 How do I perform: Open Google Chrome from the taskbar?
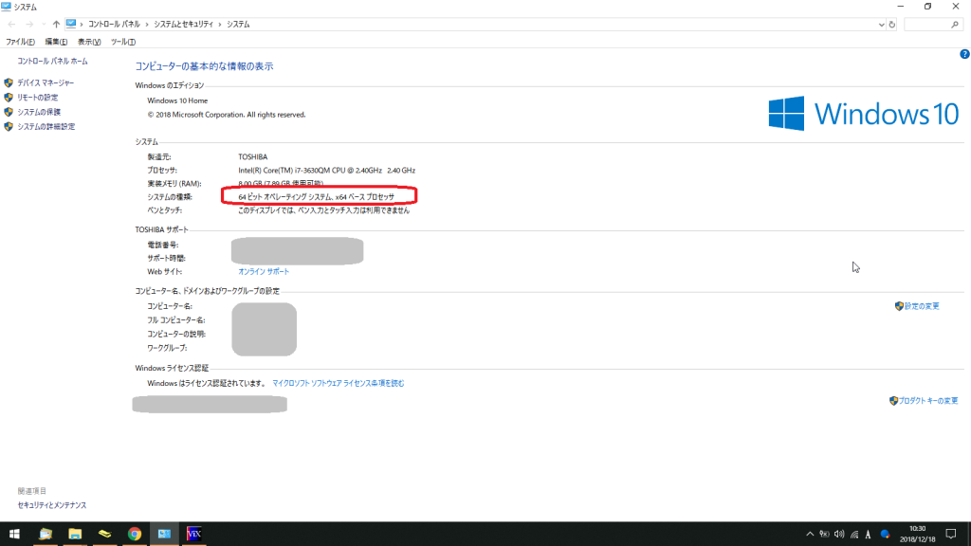(x=135, y=534)
